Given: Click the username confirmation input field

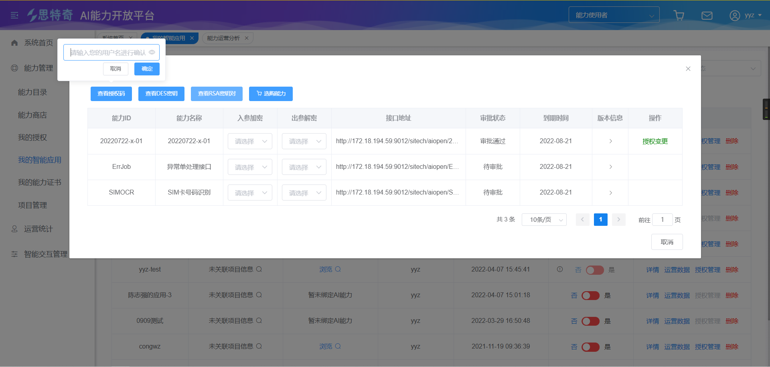Looking at the screenshot, I should (x=111, y=52).
